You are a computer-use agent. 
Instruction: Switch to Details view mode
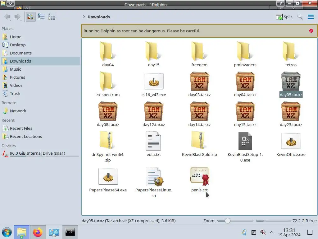coord(52,17)
